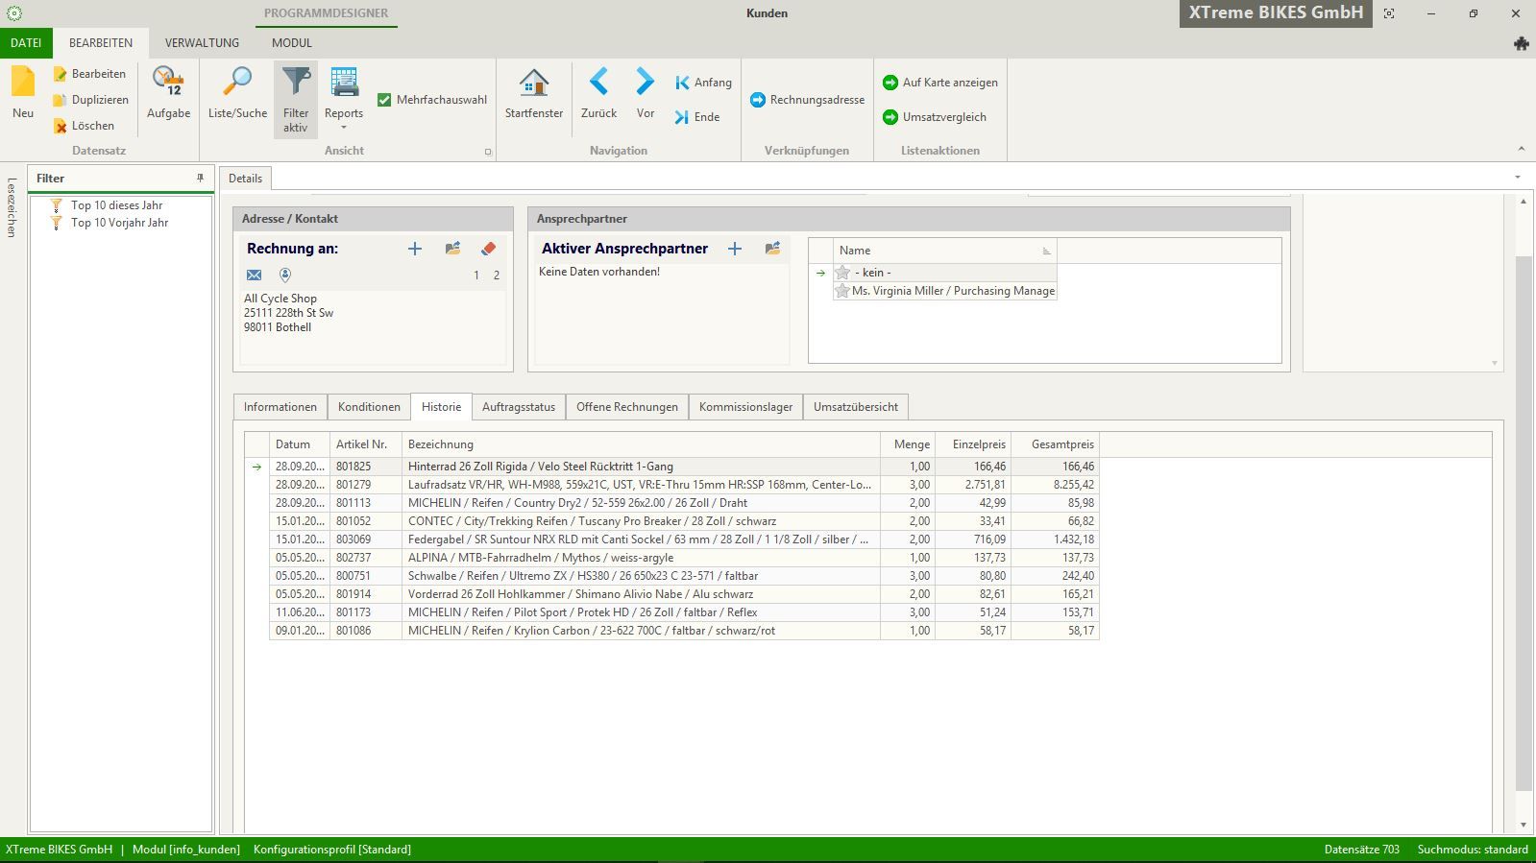Switch to the Konditionen tab
This screenshot has height=863, width=1536.
(x=369, y=407)
